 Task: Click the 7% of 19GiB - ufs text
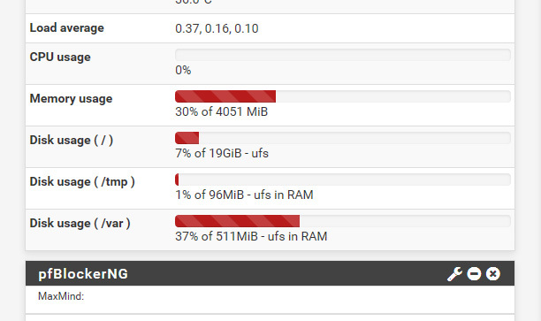(x=222, y=153)
